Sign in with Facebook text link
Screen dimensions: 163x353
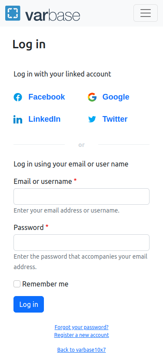tap(47, 97)
